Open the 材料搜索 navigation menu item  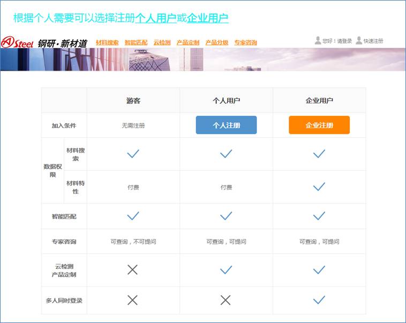coord(107,42)
